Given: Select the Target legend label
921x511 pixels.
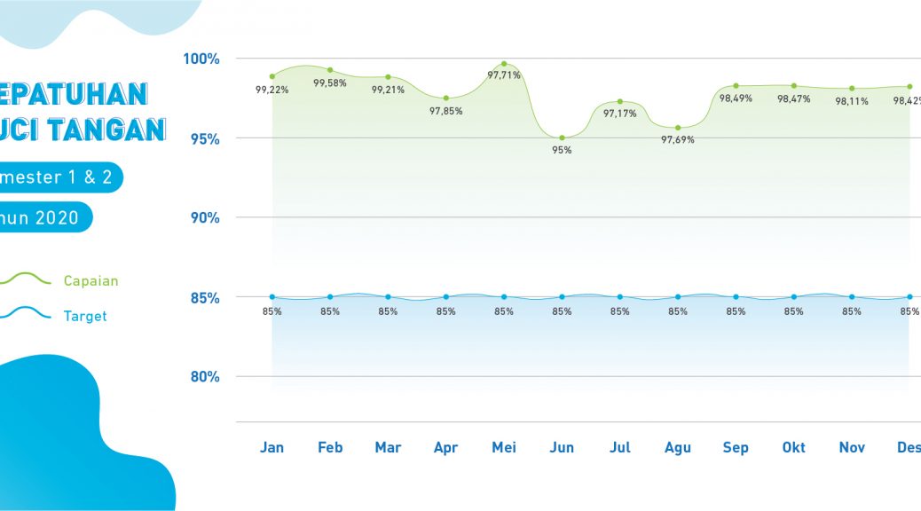Looking at the screenshot, I should click(x=85, y=316).
